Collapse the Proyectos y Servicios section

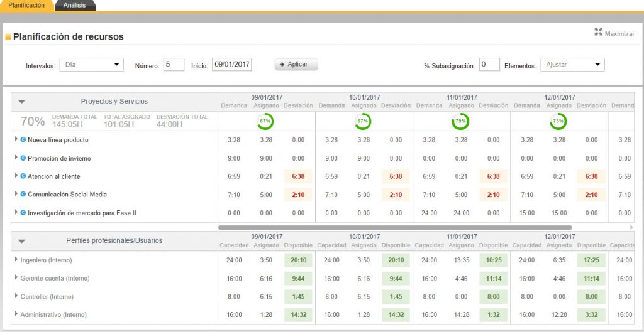[21, 101]
